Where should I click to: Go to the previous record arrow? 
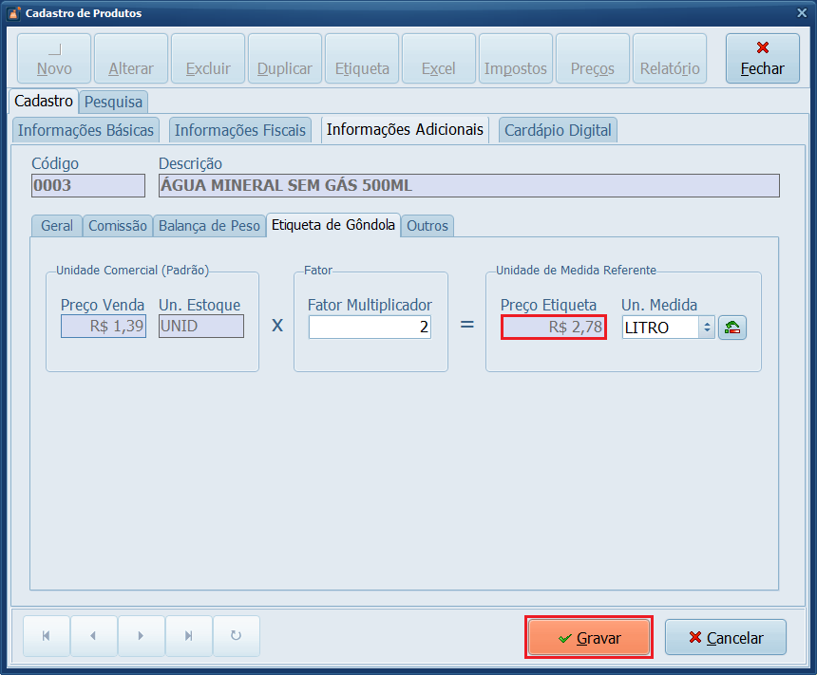pyautogui.click(x=93, y=636)
